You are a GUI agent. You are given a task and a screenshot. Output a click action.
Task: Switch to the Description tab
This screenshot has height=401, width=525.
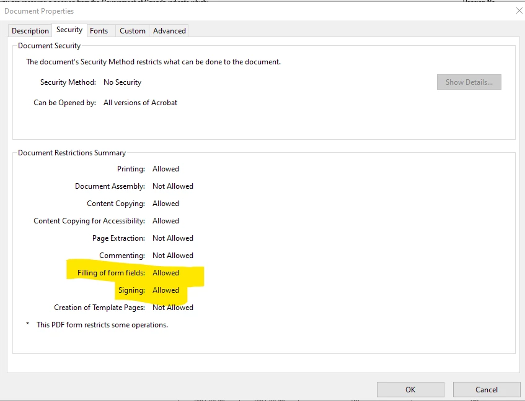[x=30, y=31]
